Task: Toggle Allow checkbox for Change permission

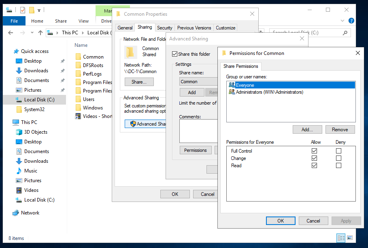Action: coord(314,158)
